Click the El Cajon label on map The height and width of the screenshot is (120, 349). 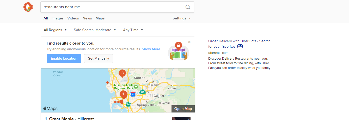(x=157, y=96)
